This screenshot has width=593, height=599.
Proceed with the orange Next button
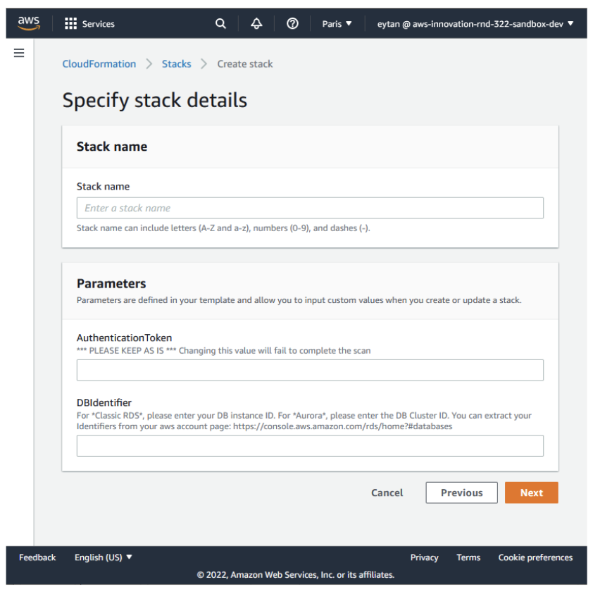point(532,493)
